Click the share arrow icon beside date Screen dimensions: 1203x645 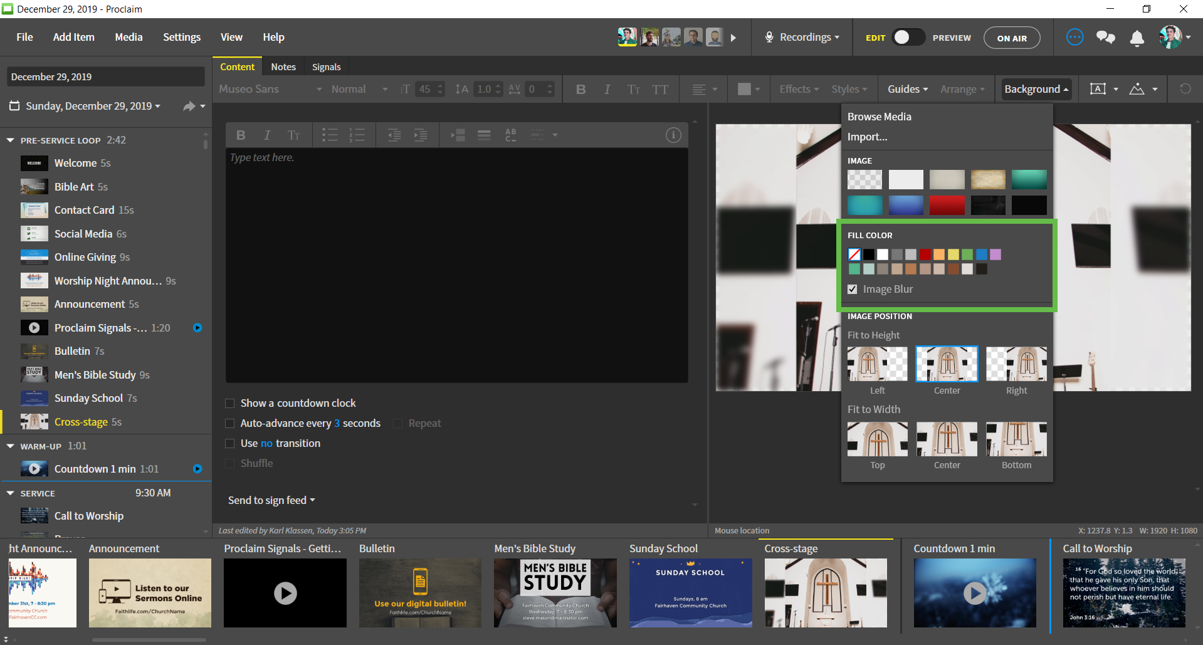click(189, 107)
